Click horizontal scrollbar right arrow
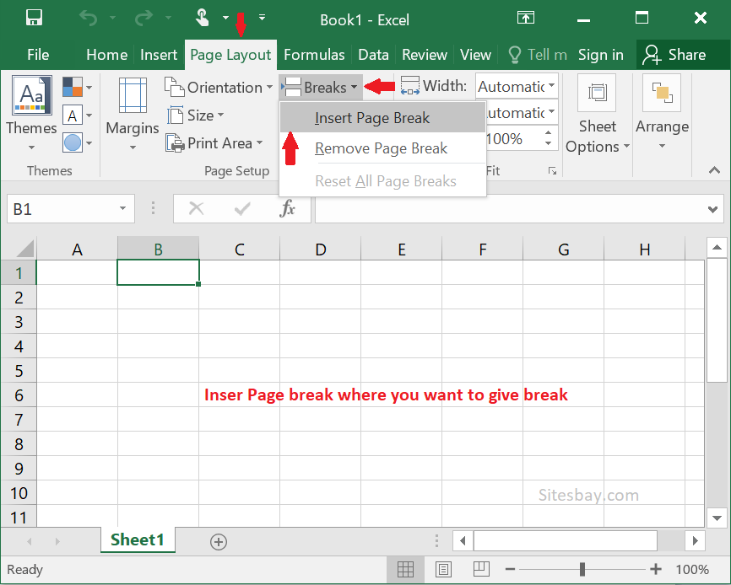The image size is (731, 585). (x=695, y=541)
